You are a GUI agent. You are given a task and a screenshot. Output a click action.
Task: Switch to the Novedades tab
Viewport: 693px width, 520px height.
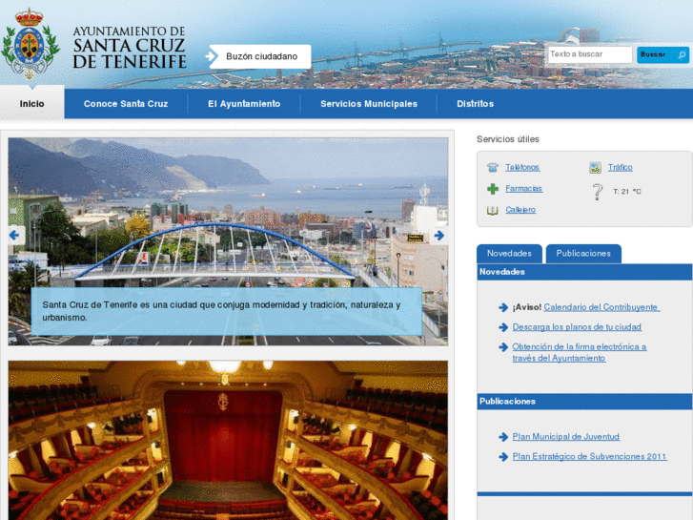[x=509, y=254]
